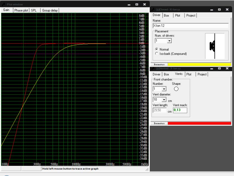The width and height of the screenshot is (234, 176).
Task: Open the SPL tab
Action: [x=34, y=10]
